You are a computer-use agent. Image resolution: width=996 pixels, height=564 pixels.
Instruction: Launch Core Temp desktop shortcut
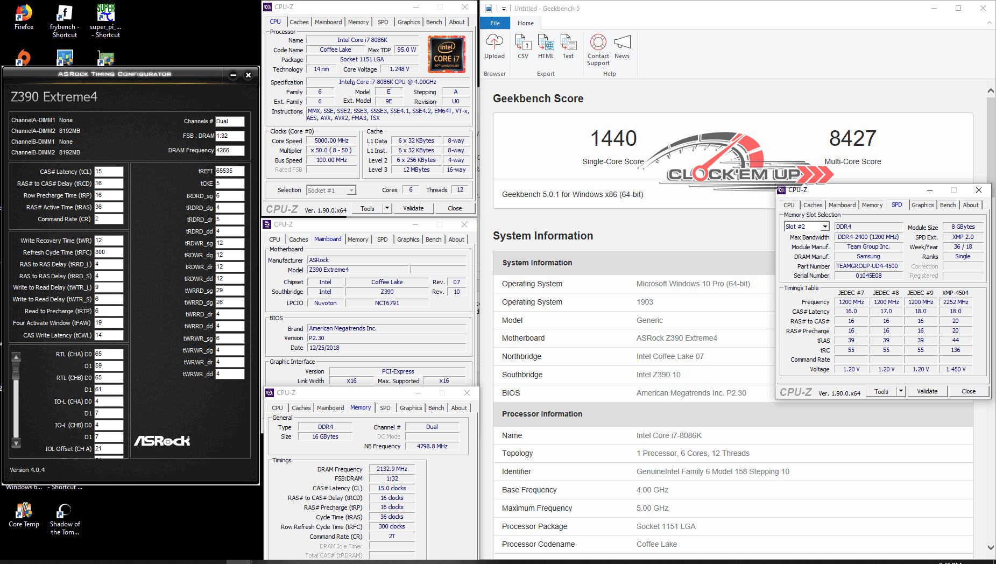(x=24, y=514)
